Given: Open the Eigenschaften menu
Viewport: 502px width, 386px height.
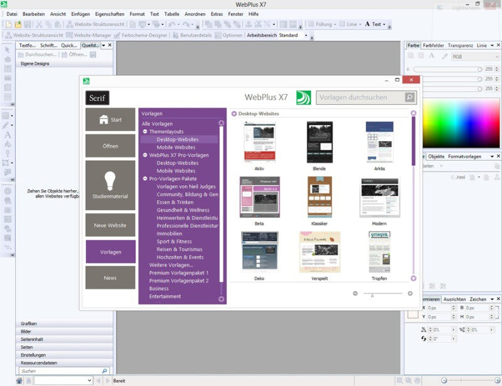Looking at the screenshot, I should pyautogui.click(x=109, y=14).
